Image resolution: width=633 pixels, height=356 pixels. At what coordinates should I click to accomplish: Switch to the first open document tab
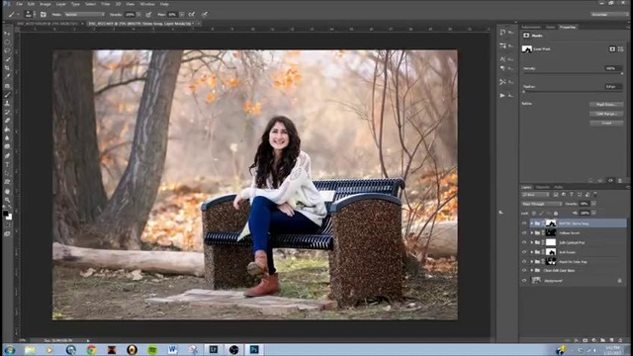[47, 24]
